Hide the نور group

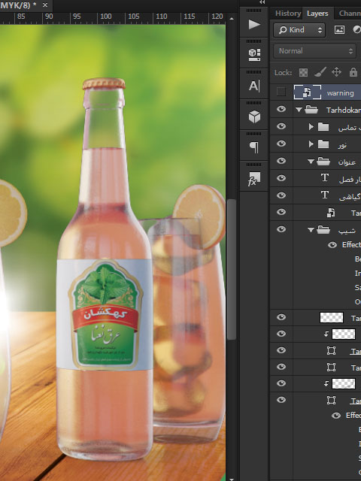[x=281, y=144]
